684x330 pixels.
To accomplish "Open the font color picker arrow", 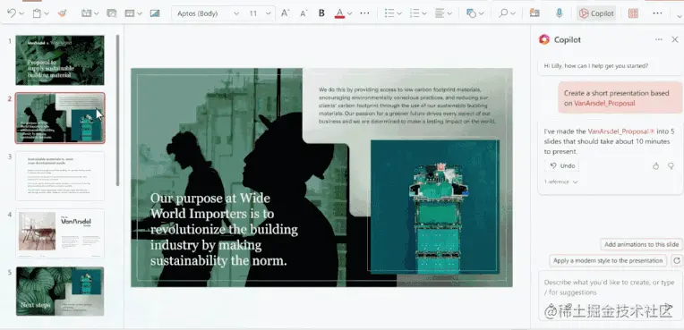I will (349, 13).
